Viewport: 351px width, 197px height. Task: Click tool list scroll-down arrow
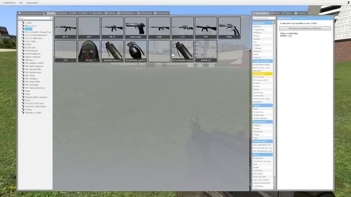tap(274, 189)
